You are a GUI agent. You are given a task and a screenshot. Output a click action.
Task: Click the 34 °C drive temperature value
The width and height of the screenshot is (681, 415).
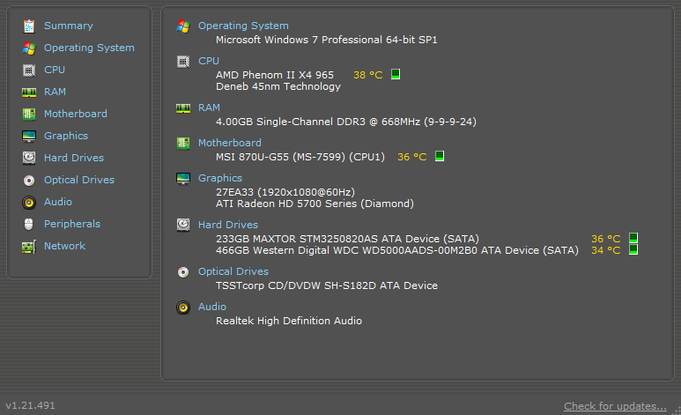click(x=606, y=250)
